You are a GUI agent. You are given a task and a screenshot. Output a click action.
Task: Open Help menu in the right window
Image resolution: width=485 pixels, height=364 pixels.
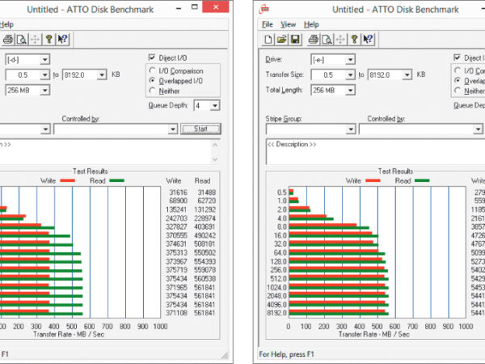click(311, 25)
